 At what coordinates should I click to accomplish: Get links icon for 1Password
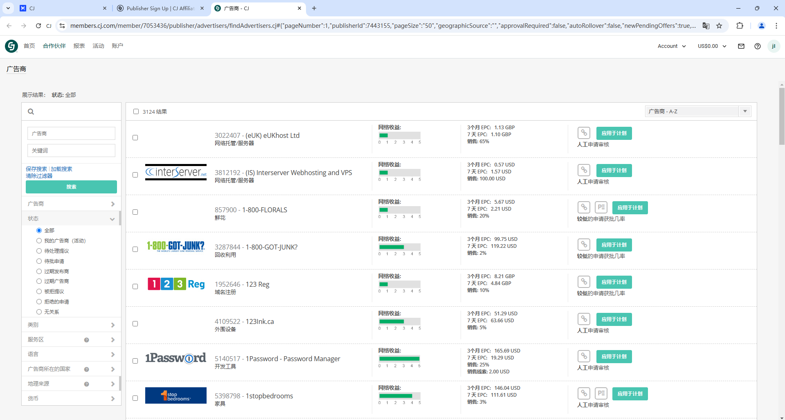tap(584, 356)
